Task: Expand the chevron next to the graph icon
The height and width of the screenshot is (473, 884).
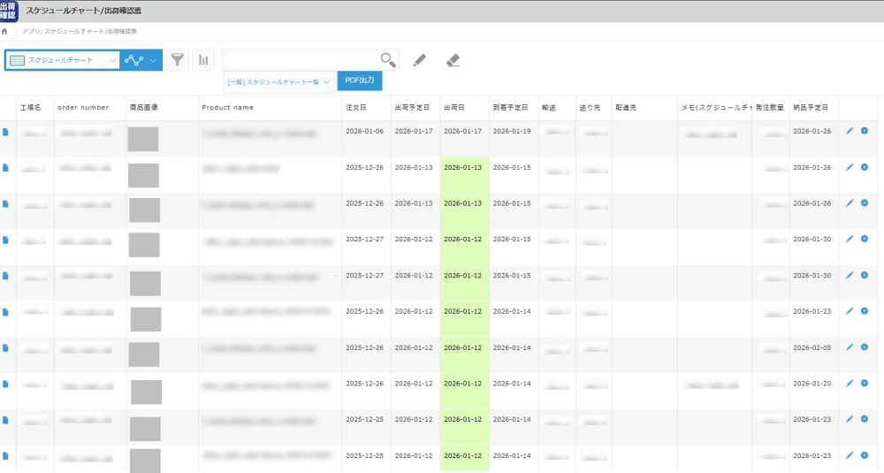Action: [153, 60]
